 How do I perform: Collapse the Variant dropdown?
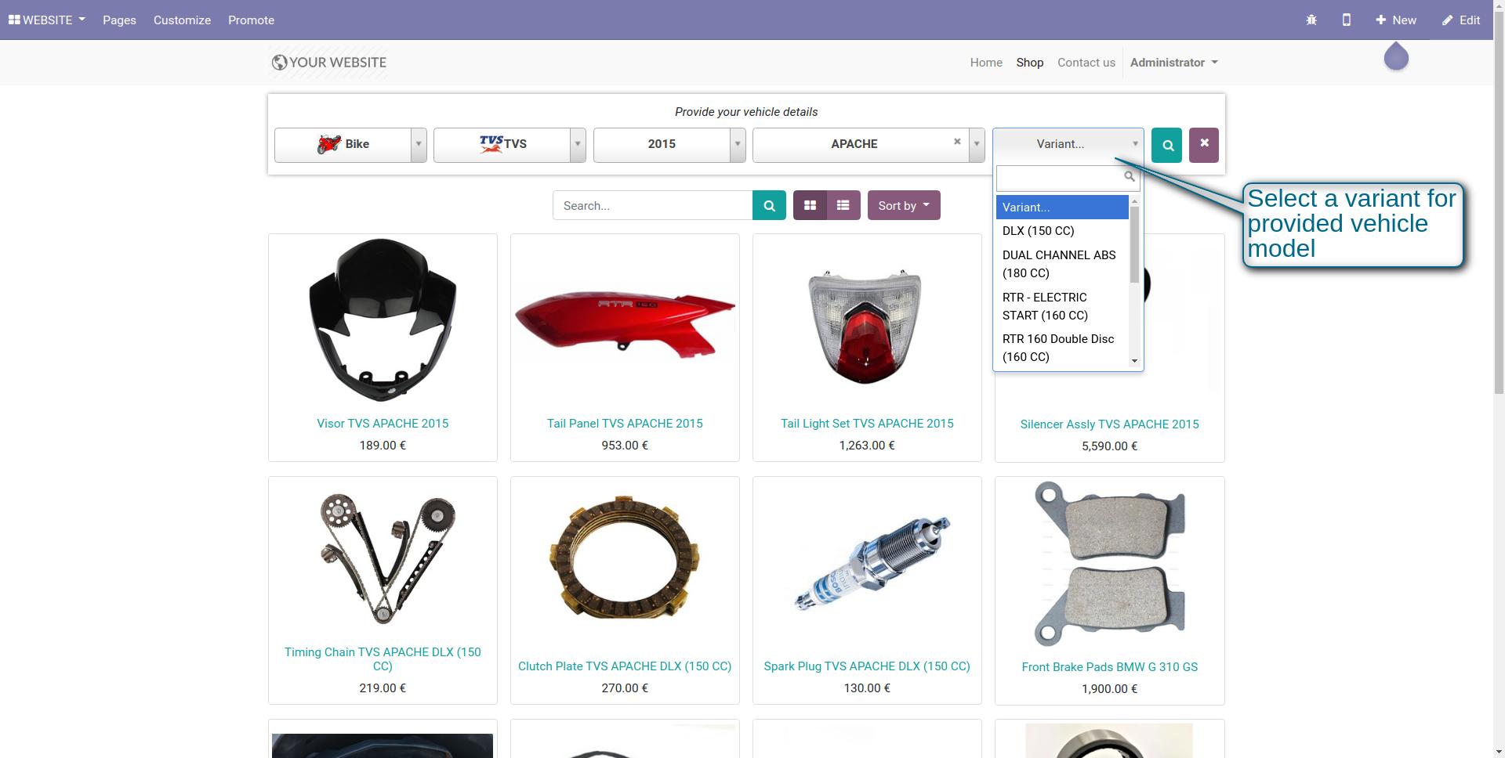click(1068, 144)
